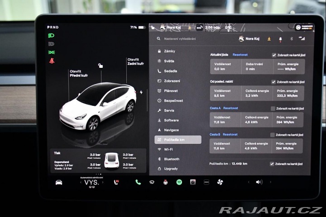326x217 pixels.
Task: Tap the red seatbelt warning icon
Action: point(52,61)
